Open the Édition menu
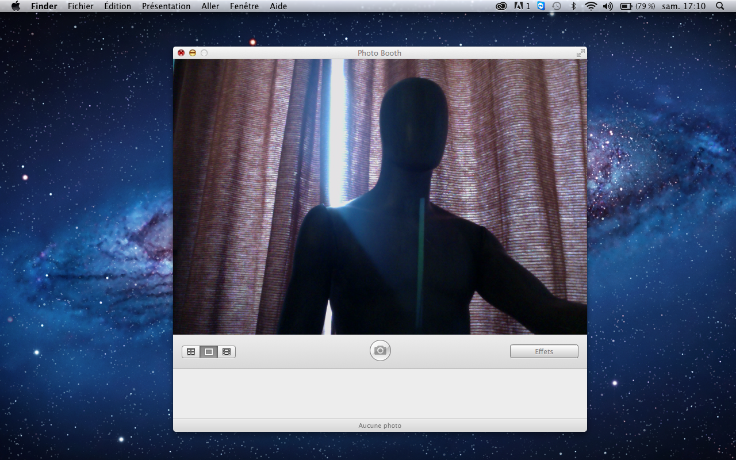Screen dimensions: 736x460 (118, 6)
